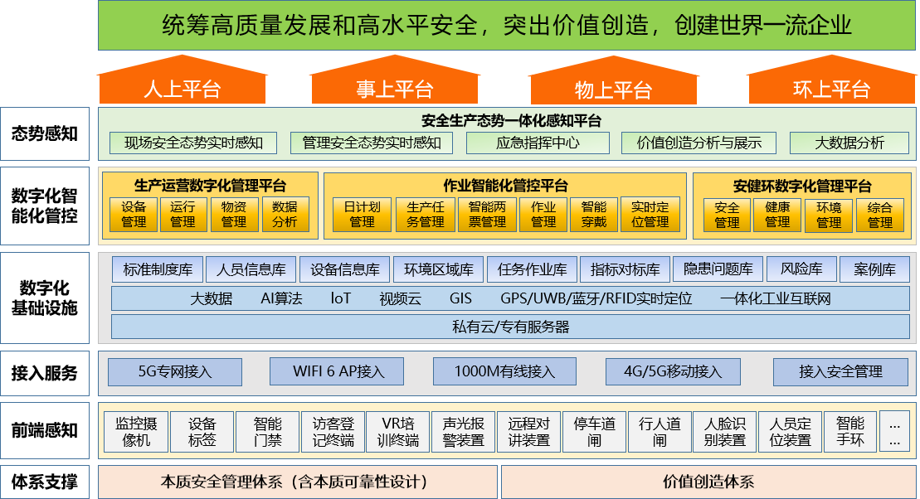The image size is (920, 499).
Task: Select the 价值创造体系 bottom bar
Action: (x=708, y=482)
